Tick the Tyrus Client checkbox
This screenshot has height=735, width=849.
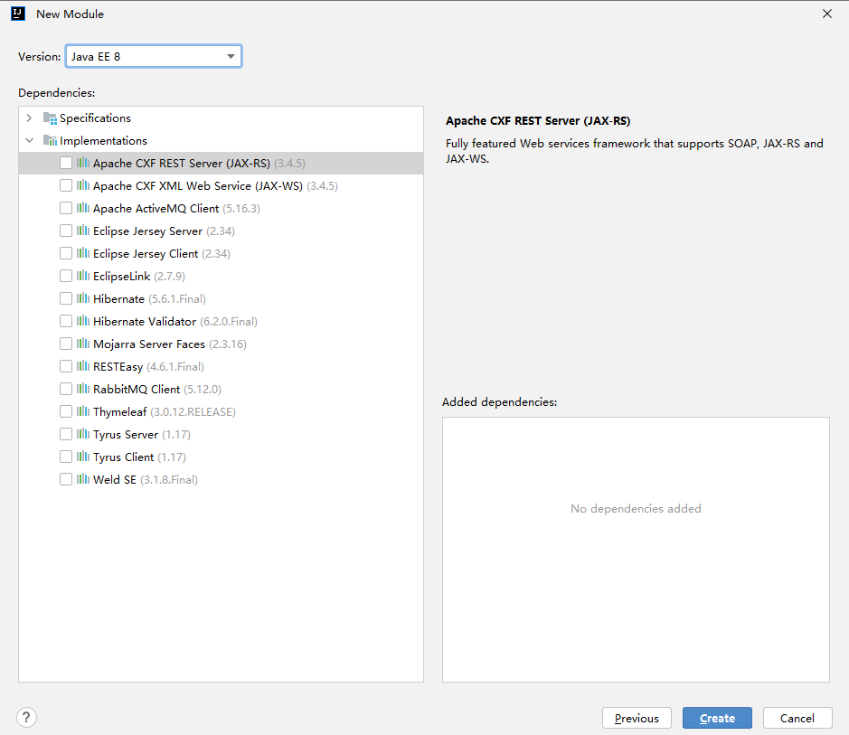point(66,457)
